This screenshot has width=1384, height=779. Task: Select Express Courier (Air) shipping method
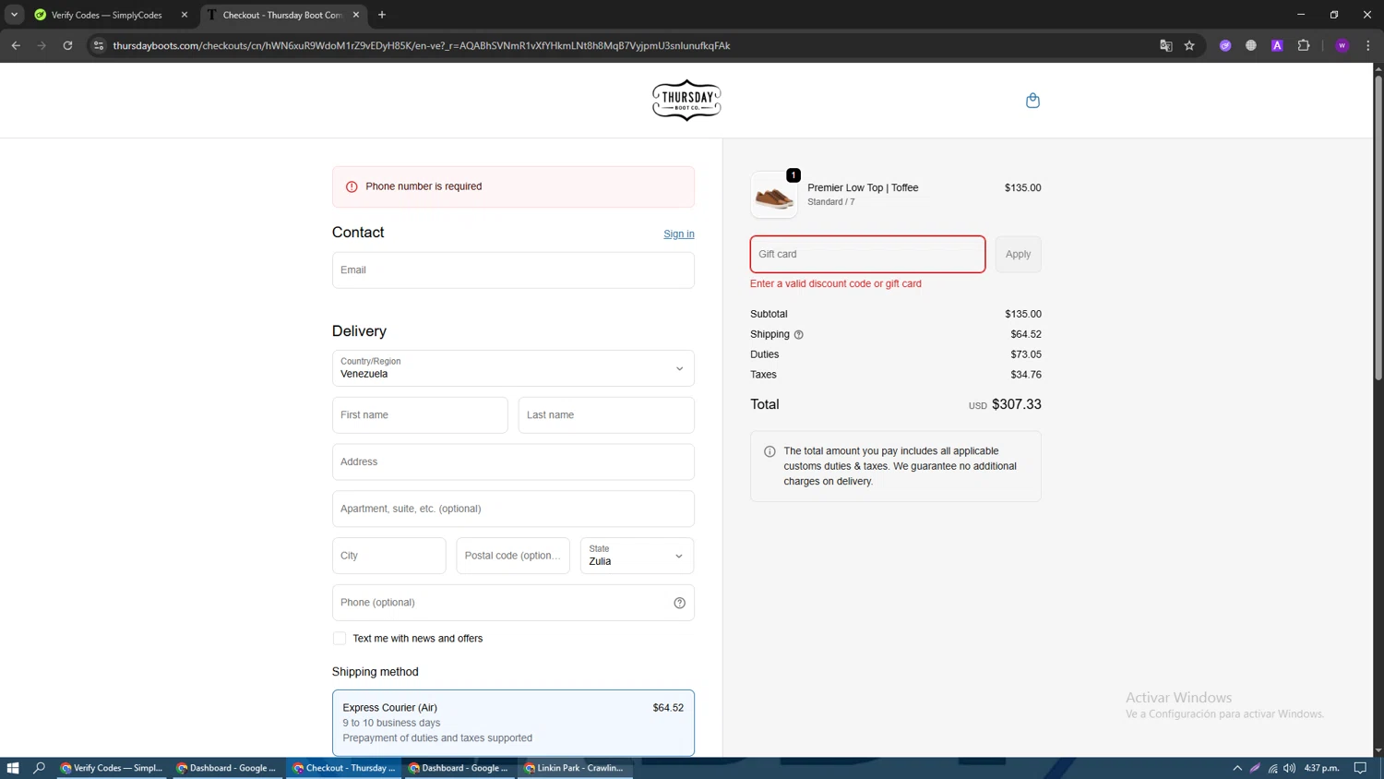click(513, 723)
